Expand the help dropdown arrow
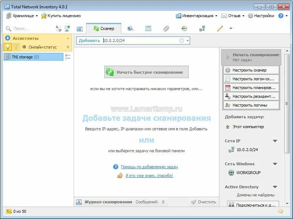 point(287,16)
